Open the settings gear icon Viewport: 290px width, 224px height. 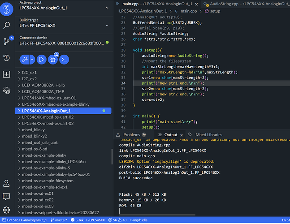(6, 210)
